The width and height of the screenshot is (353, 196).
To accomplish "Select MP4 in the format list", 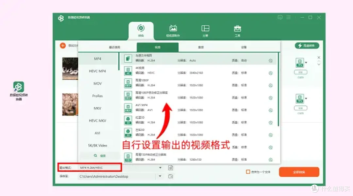I will 98,59.
